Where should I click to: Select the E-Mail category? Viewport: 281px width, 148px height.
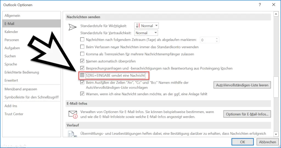pos(32,24)
